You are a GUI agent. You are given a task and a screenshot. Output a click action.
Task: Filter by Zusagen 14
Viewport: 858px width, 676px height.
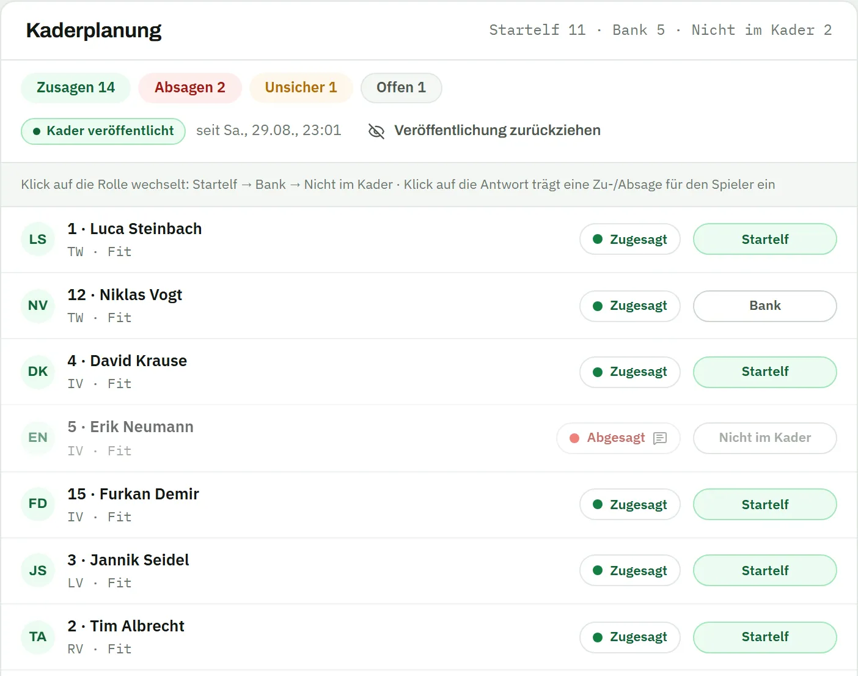[76, 87]
